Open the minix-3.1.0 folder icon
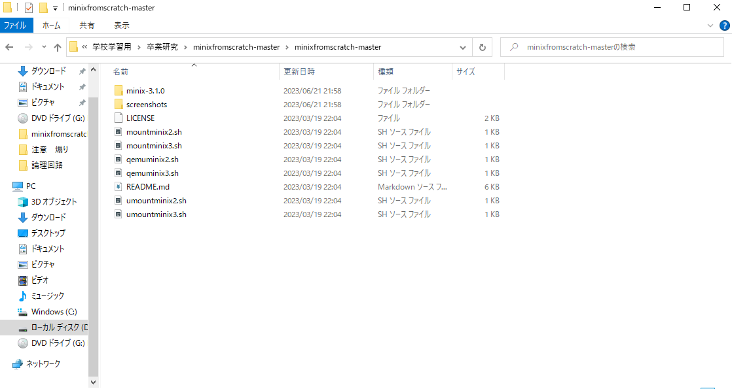The width and height of the screenshot is (732, 389). 119,90
